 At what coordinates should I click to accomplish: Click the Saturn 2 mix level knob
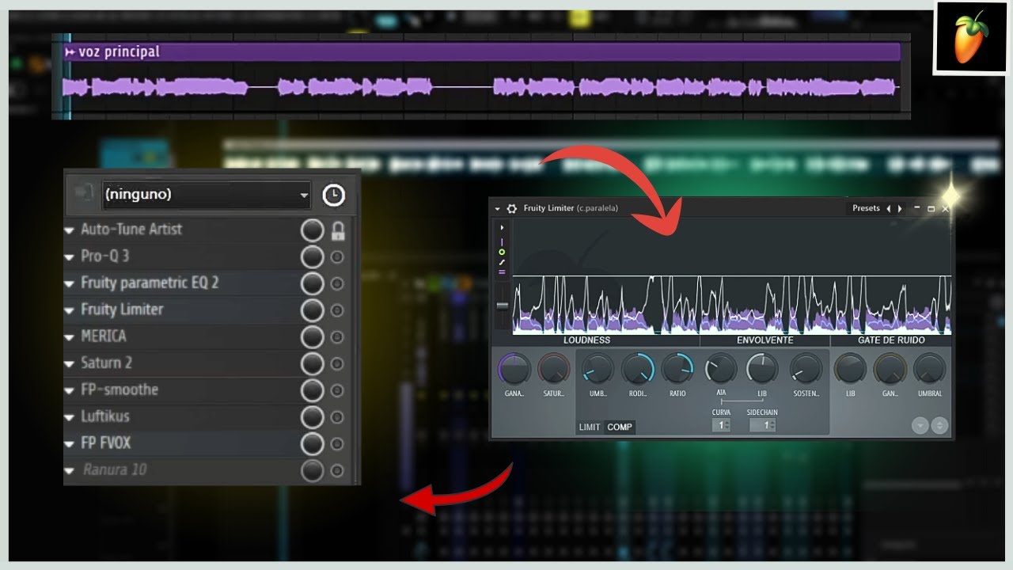313,364
